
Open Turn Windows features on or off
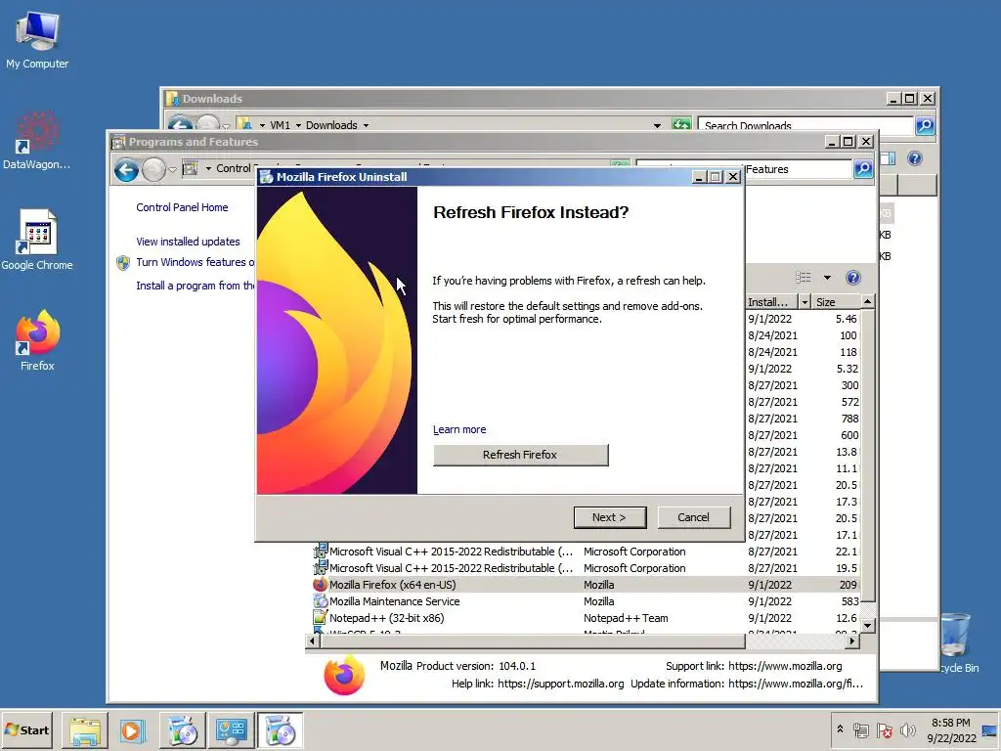[x=195, y=262]
